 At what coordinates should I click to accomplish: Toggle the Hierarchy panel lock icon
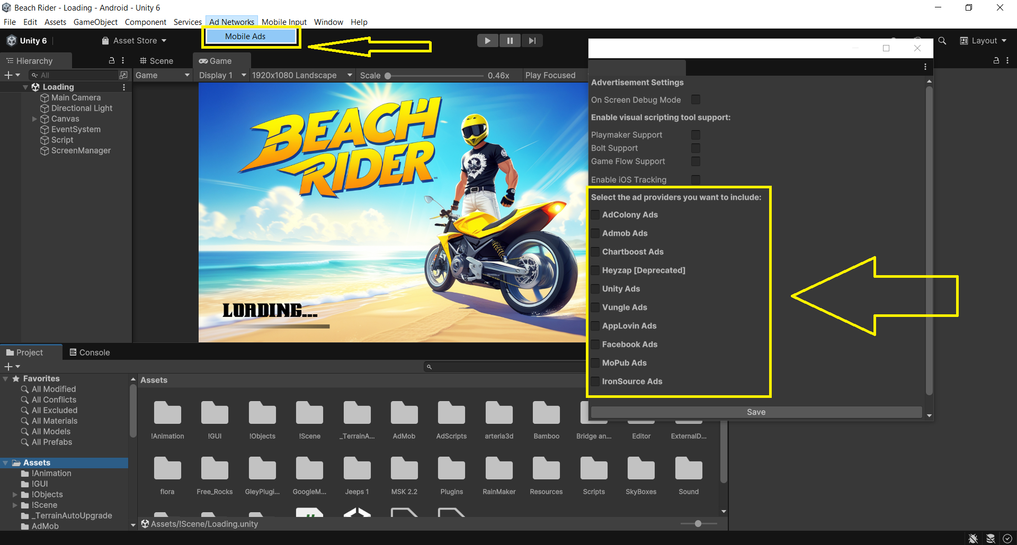pos(112,61)
